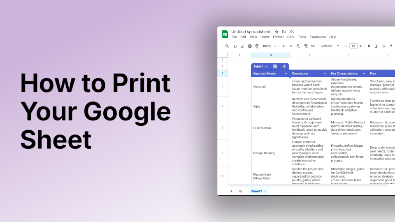Decrease decimal places

point(298,46)
